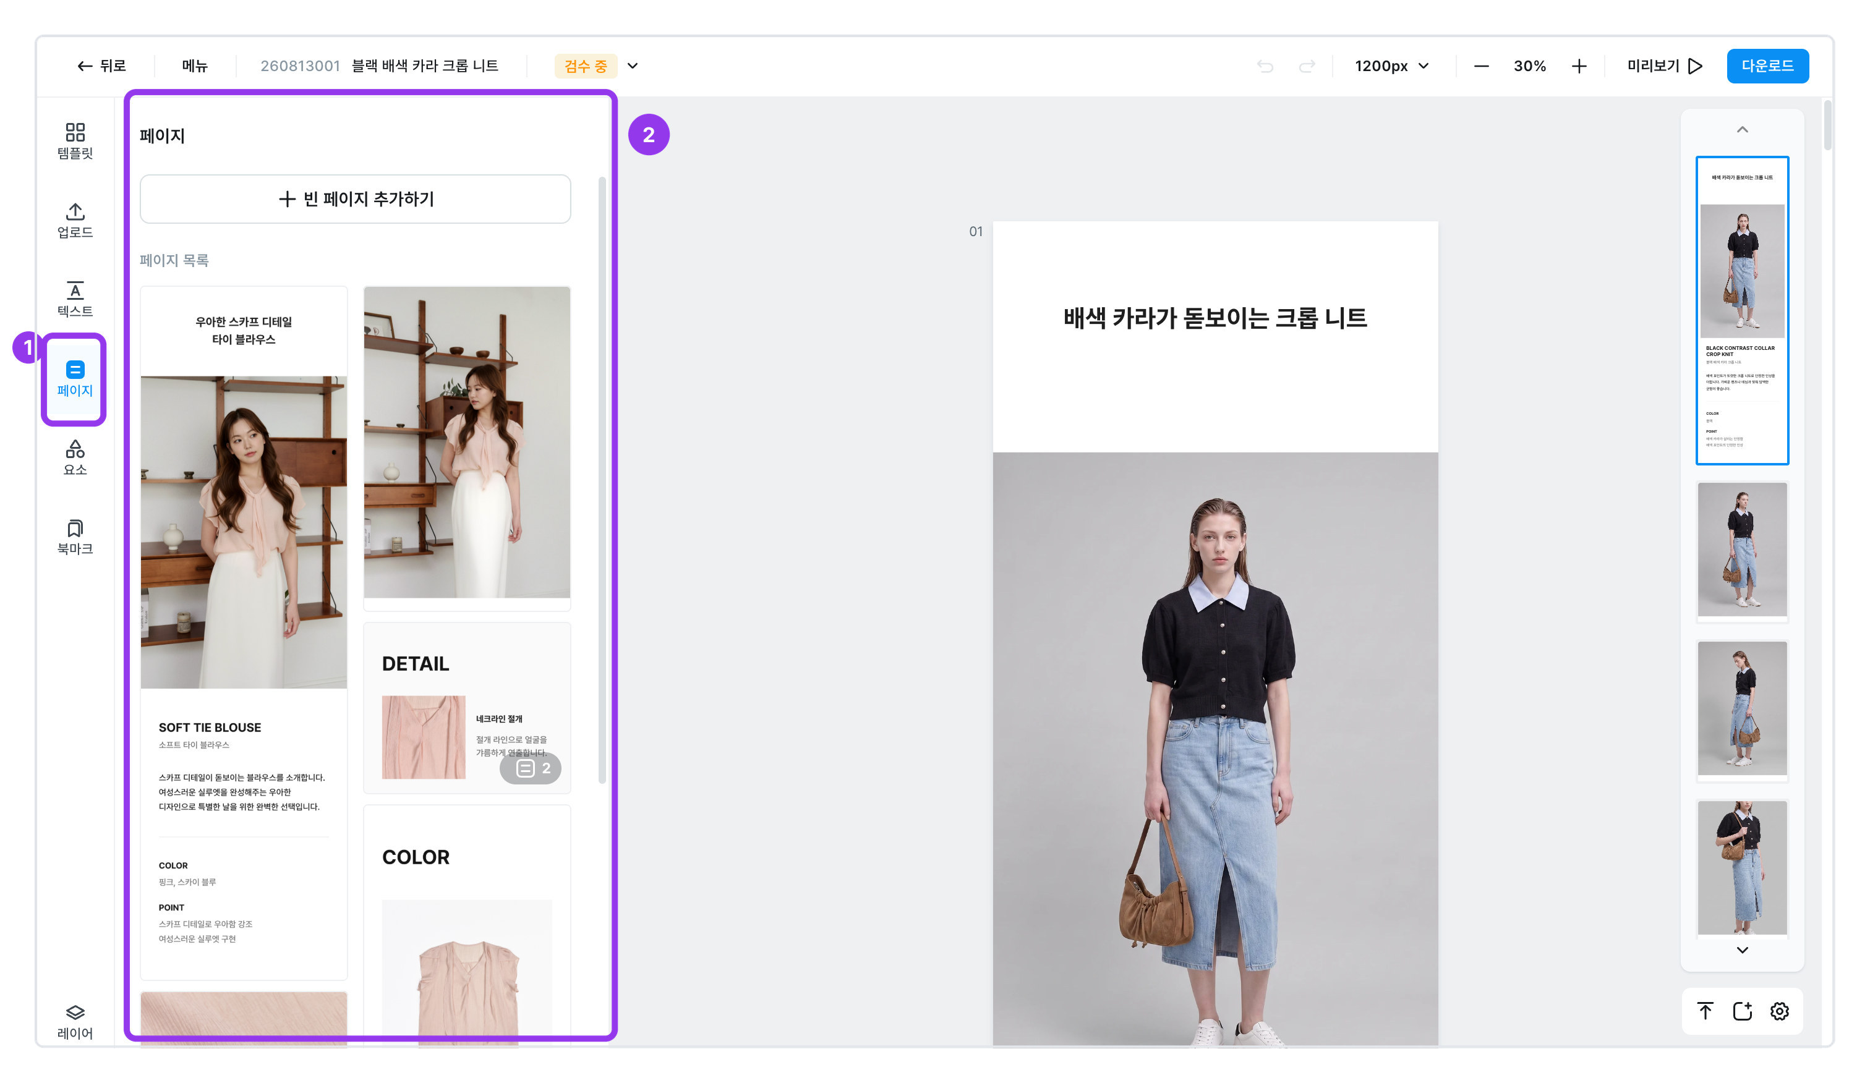Select the 페이지 sidebar tab
The image size is (1870, 1083).
click(75, 379)
